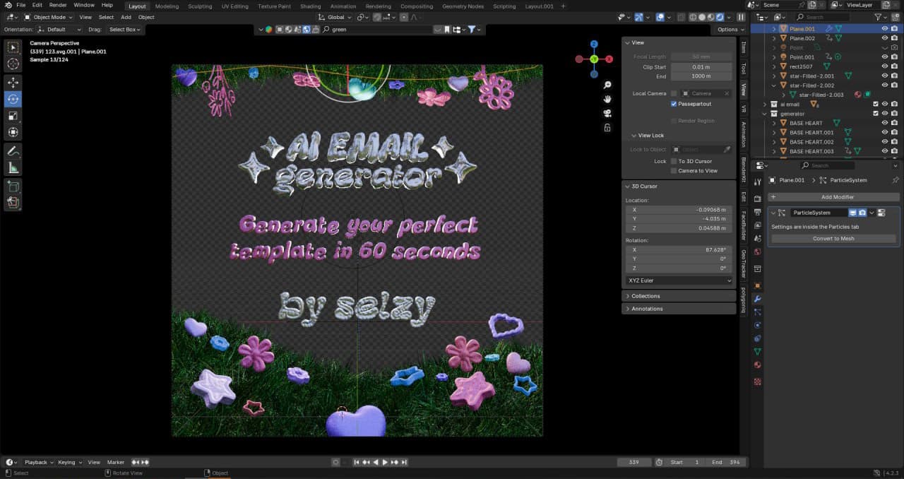Open the Options popover button
Screen dimensions: 904x479
pos(730,30)
